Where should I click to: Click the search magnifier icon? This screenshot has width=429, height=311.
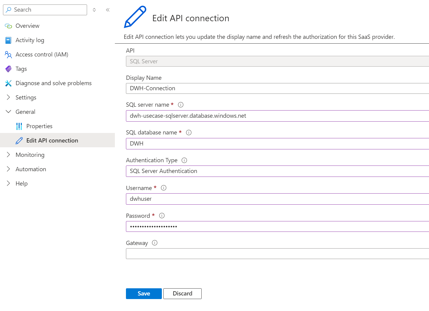(x=9, y=10)
